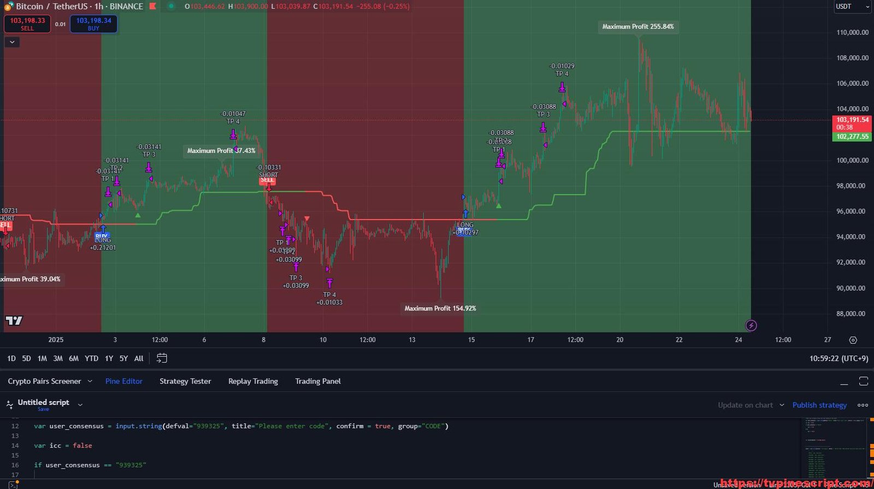Click the purple lightning bolt icon
874x489 pixels.
coord(751,326)
